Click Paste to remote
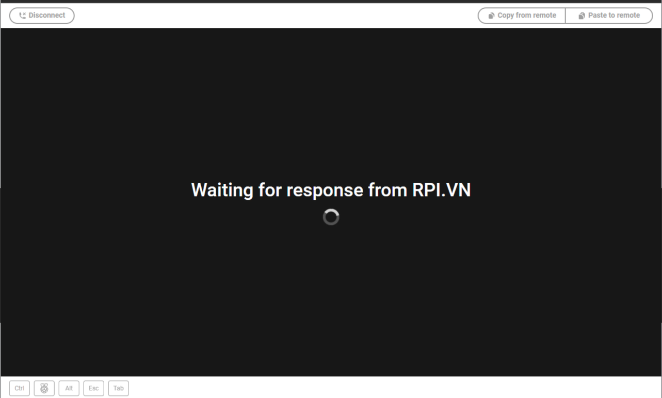Viewport: 662px width, 398px height. (x=609, y=15)
